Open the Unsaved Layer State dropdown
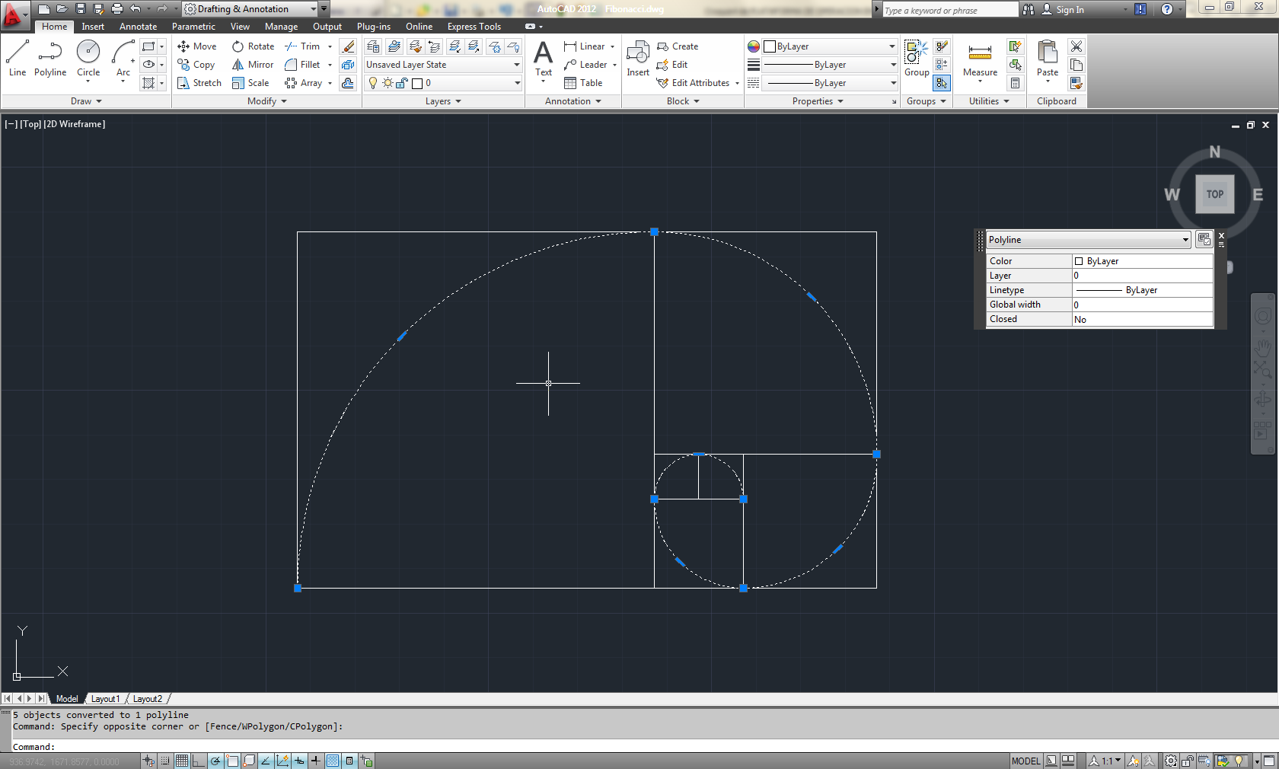The width and height of the screenshot is (1279, 769). 443,65
